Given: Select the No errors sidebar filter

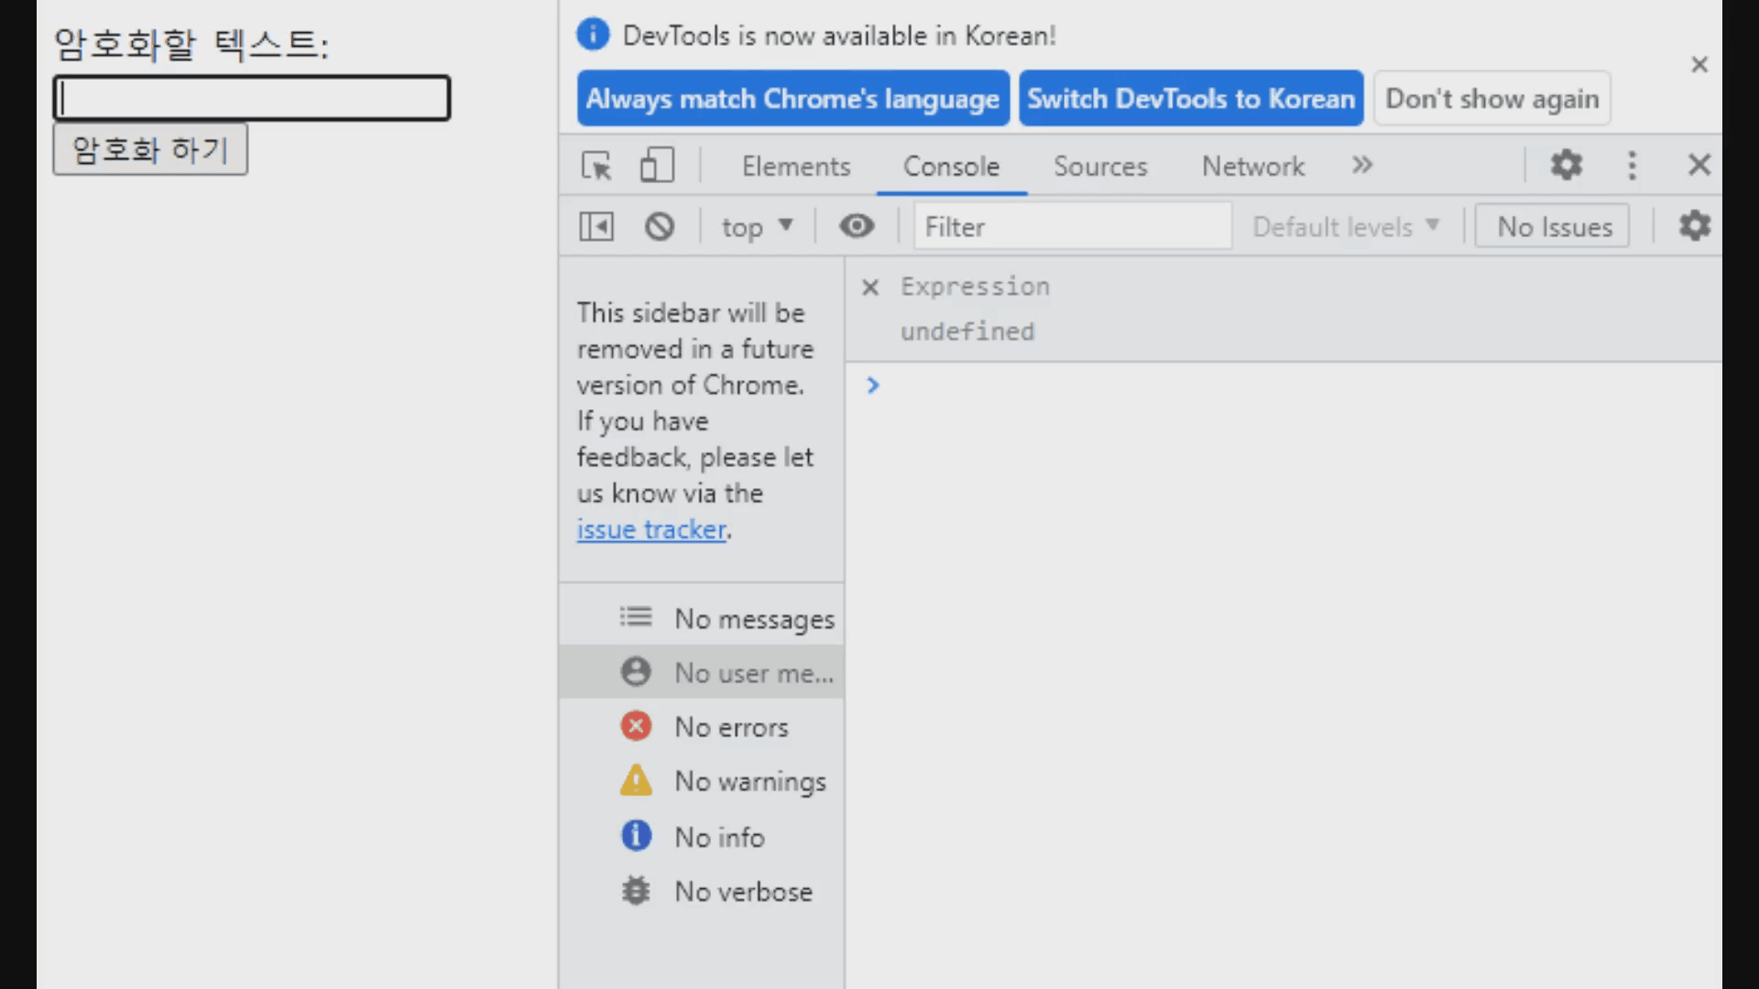Looking at the screenshot, I should tap(730, 727).
